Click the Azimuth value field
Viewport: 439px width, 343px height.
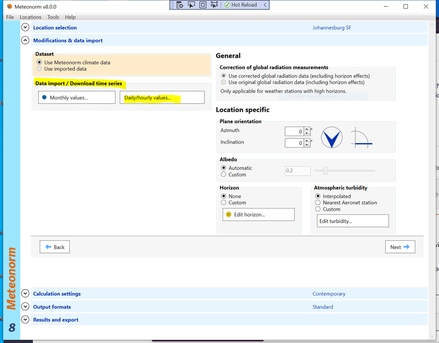point(294,131)
